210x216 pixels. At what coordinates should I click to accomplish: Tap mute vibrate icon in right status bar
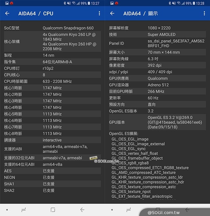[174, 3]
